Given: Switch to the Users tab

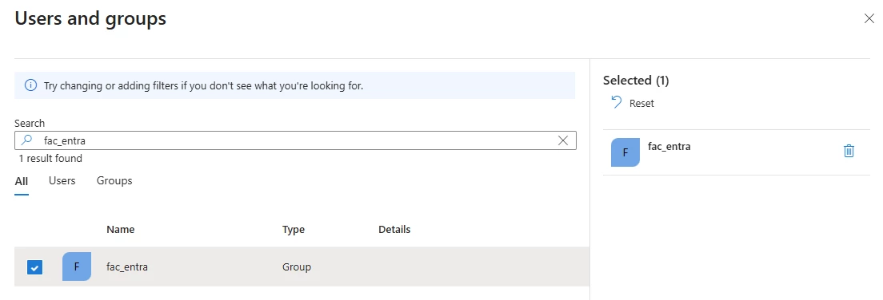Looking at the screenshot, I should [62, 180].
